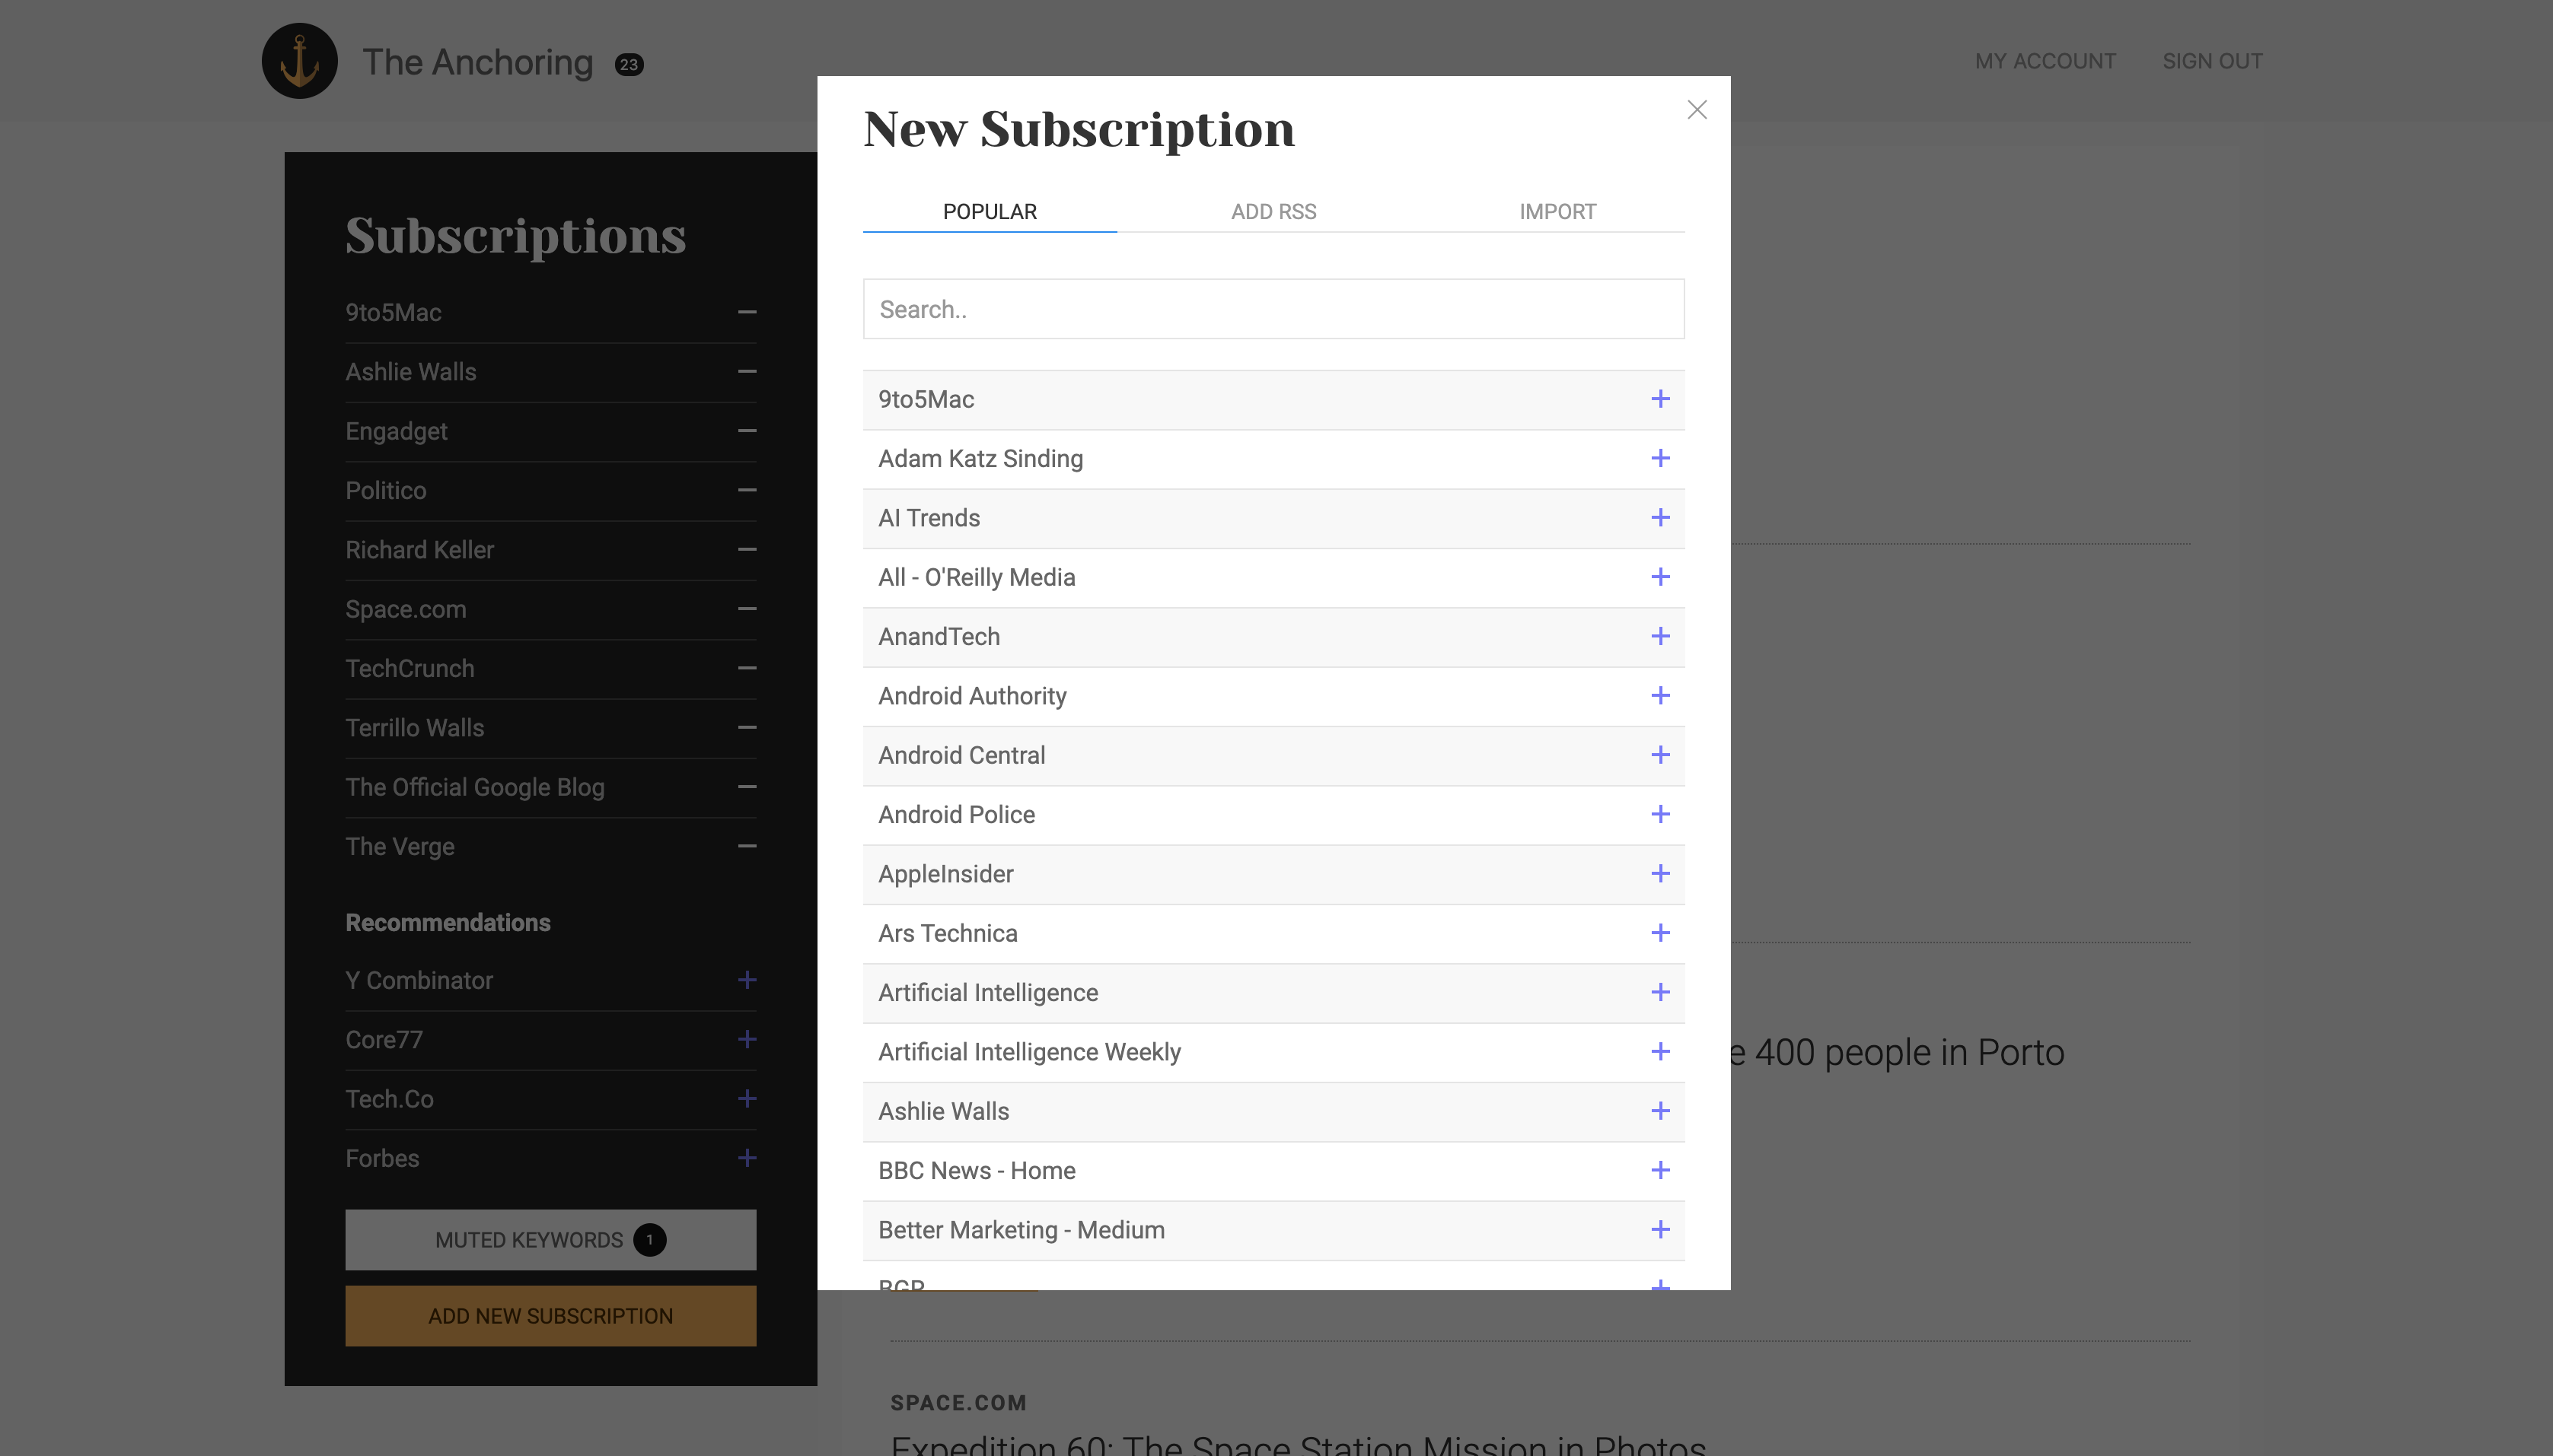The height and width of the screenshot is (1456, 2553).
Task: Click the plus icon next to Ars Technica
Action: point(1659,933)
